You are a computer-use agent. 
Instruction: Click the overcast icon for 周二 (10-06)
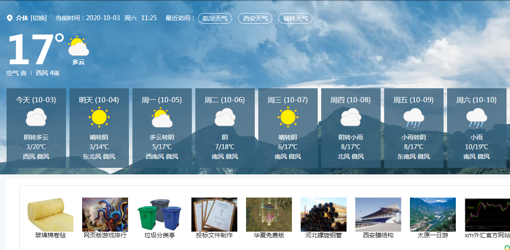click(x=225, y=117)
